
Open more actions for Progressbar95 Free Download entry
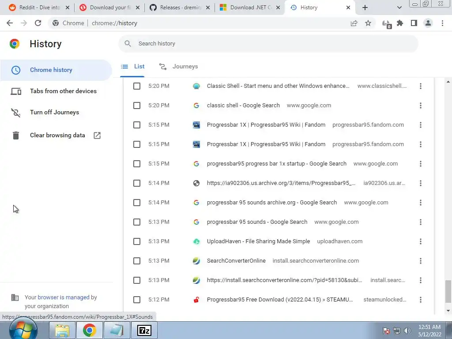click(x=421, y=300)
